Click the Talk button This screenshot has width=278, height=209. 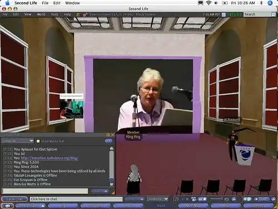[261, 199]
